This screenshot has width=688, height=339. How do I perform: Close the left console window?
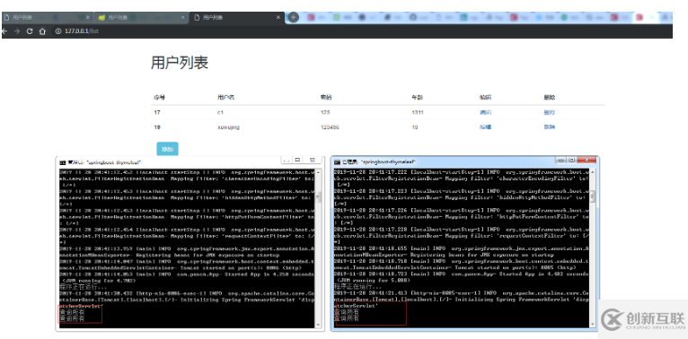click(x=312, y=161)
